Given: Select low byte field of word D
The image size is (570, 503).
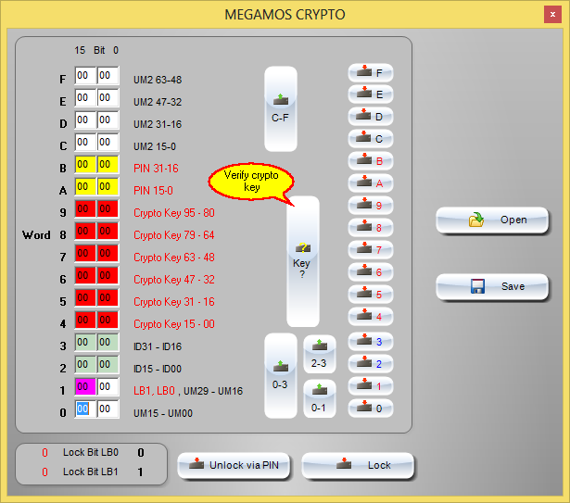Looking at the screenshot, I should pyautogui.click(x=108, y=119).
